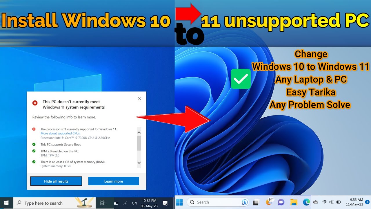The image size is (371, 209).
Task: Click the green check beside system memory
Action: 34,162
